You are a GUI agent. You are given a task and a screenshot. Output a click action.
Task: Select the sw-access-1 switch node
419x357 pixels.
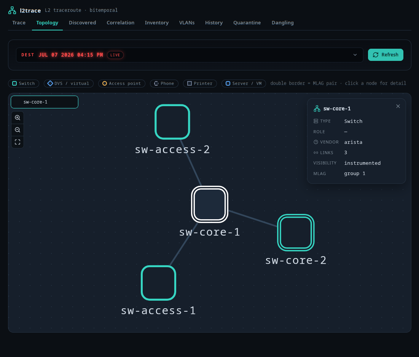point(158,283)
